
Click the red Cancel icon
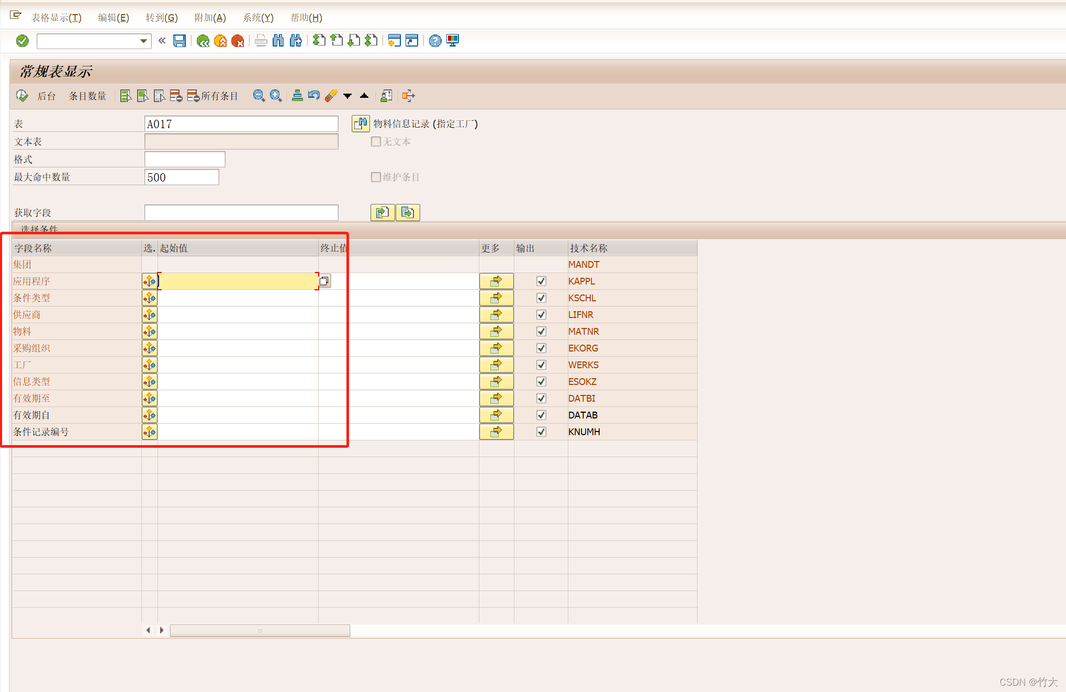click(238, 41)
